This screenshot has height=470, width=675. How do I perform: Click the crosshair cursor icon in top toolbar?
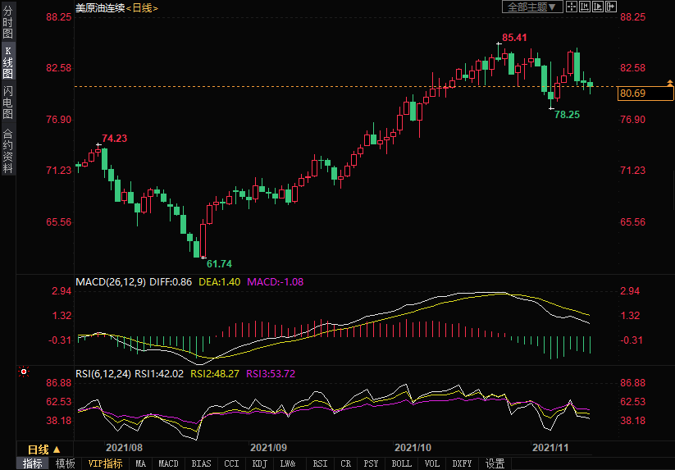pyautogui.click(x=572, y=7)
